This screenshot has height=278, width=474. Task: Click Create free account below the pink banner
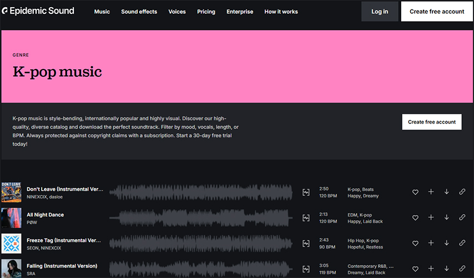coord(432,122)
